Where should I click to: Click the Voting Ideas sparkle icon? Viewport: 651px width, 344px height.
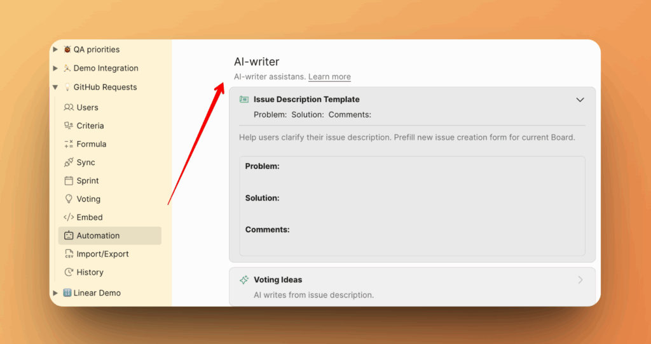(243, 280)
